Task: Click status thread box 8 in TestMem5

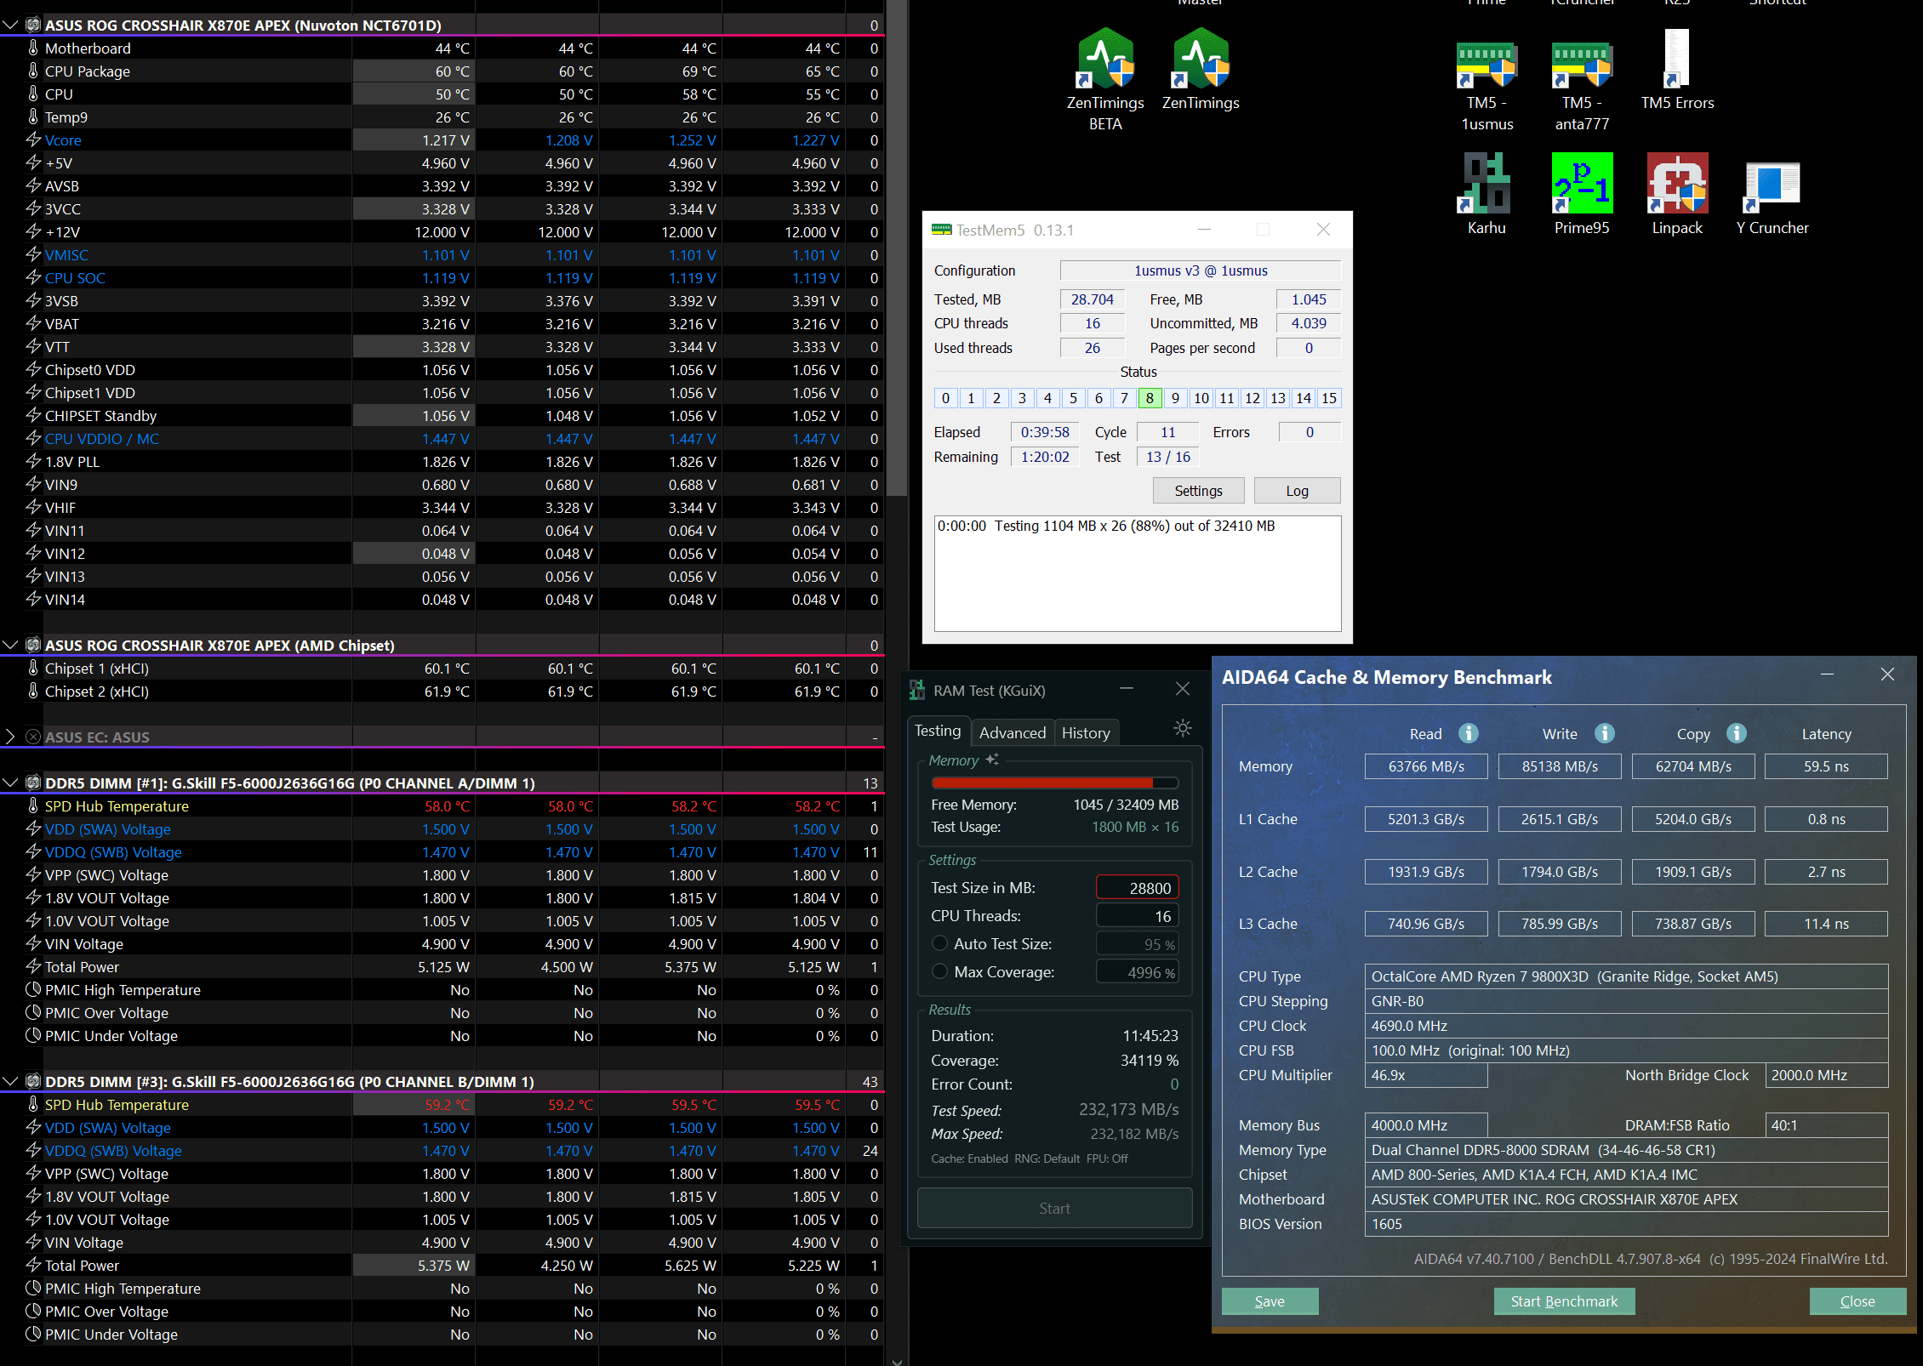Action: point(1150,398)
